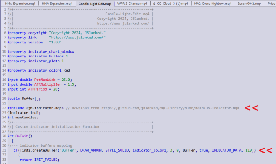276x164 pixels.
Task: Click the Red value of indicator_color1
Action: pos(67,70)
